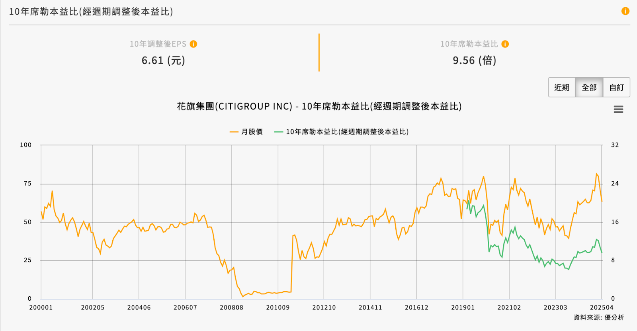This screenshot has height=331, width=637.
Task: Click left axis value 75
Action: 27,184
